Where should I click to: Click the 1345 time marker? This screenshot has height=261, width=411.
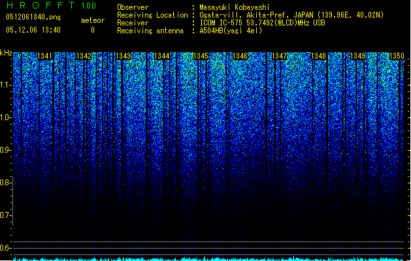201,56
